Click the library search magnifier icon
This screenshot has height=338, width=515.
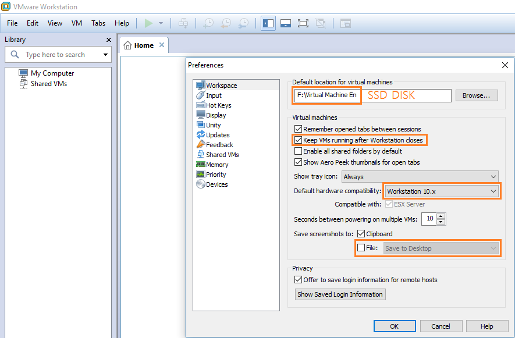click(15, 54)
